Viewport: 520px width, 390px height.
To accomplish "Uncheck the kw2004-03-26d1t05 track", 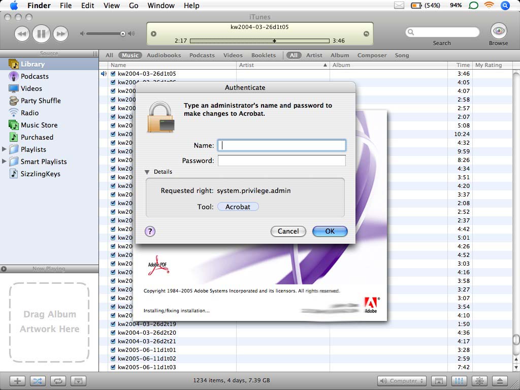I will [113, 74].
